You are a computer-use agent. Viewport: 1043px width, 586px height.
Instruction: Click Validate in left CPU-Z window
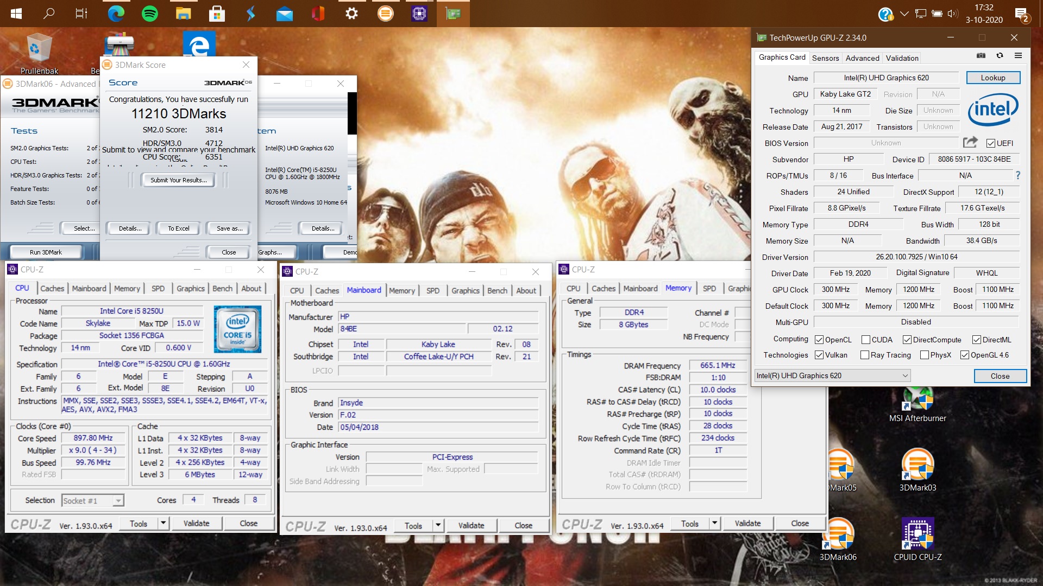point(196,523)
